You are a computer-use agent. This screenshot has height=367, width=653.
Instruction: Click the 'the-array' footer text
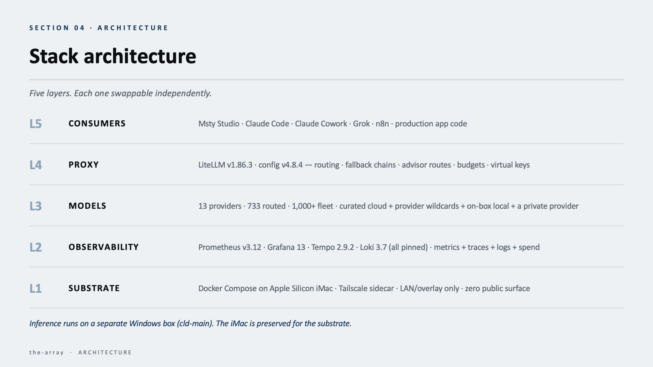(x=47, y=352)
